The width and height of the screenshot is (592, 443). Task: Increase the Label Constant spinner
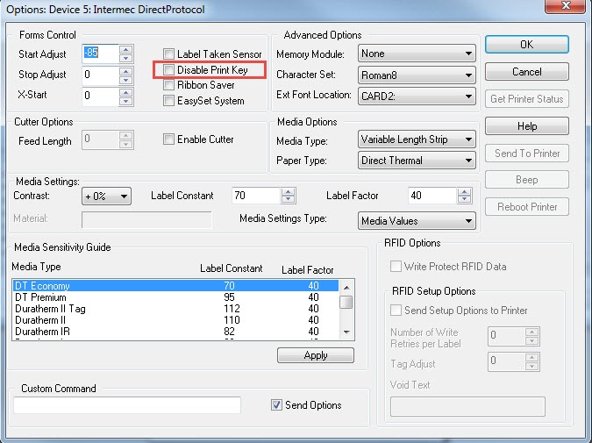pos(289,191)
